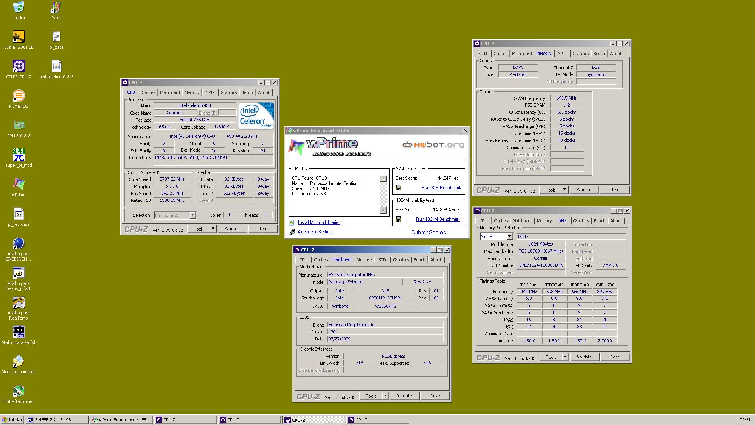Image resolution: width=755 pixels, height=425 pixels.
Task: Open the Iniciar start button
Action: (12, 420)
